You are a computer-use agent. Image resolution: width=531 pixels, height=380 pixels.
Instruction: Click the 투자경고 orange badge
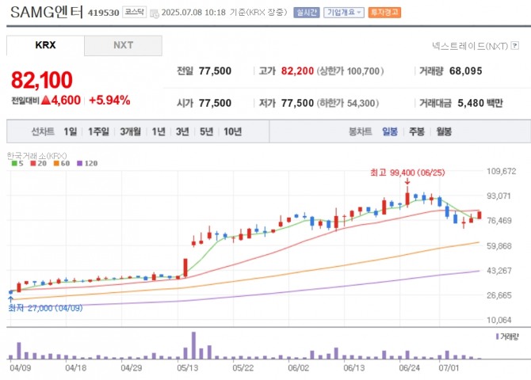tap(384, 13)
